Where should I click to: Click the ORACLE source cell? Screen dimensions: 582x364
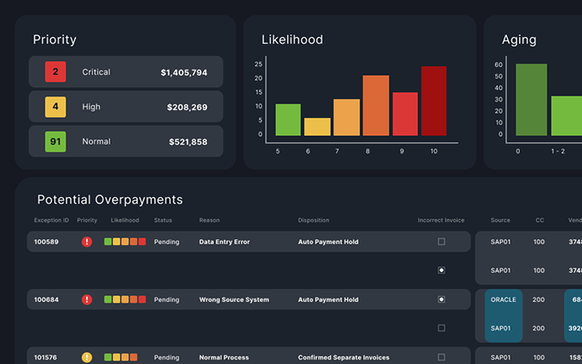point(504,299)
